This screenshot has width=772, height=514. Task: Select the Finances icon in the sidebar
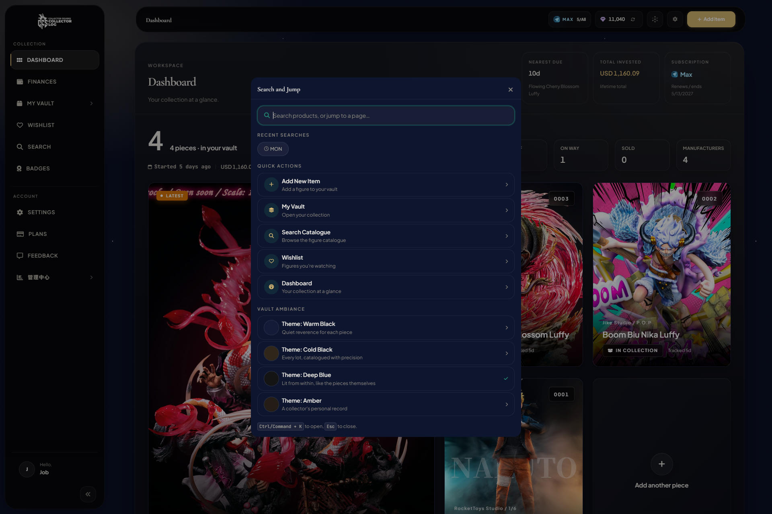(x=20, y=82)
